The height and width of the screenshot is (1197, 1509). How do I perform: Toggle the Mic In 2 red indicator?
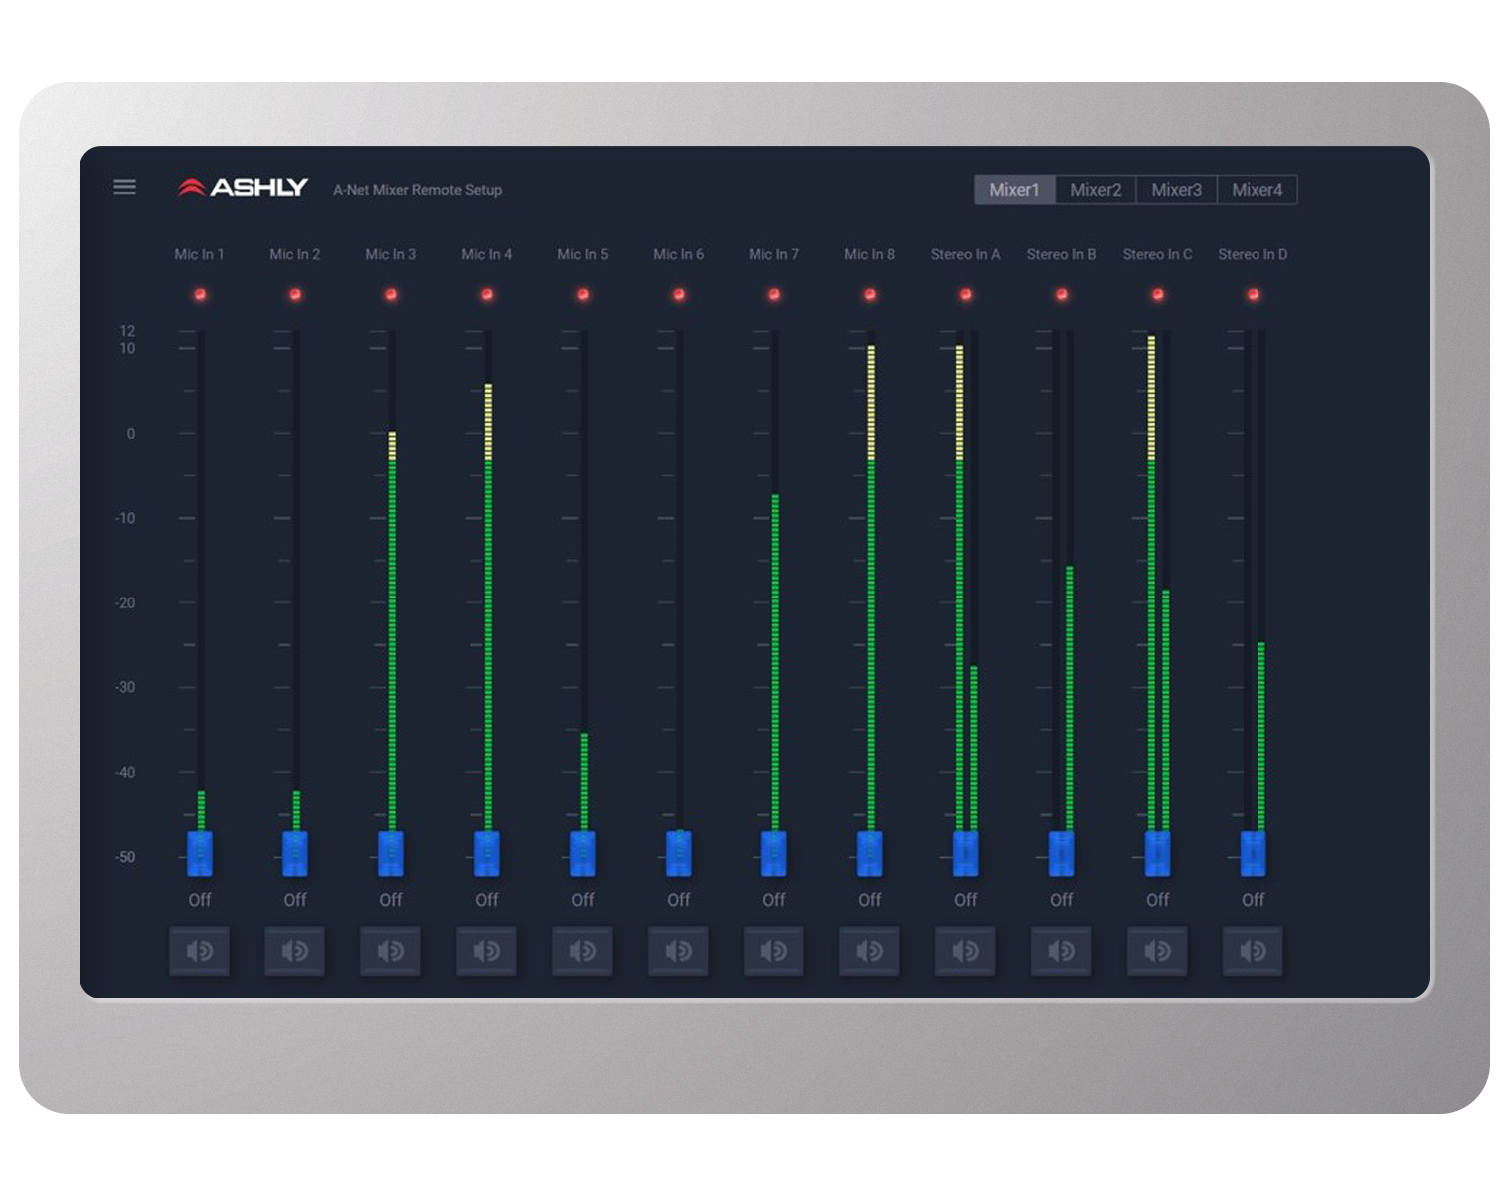[295, 294]
